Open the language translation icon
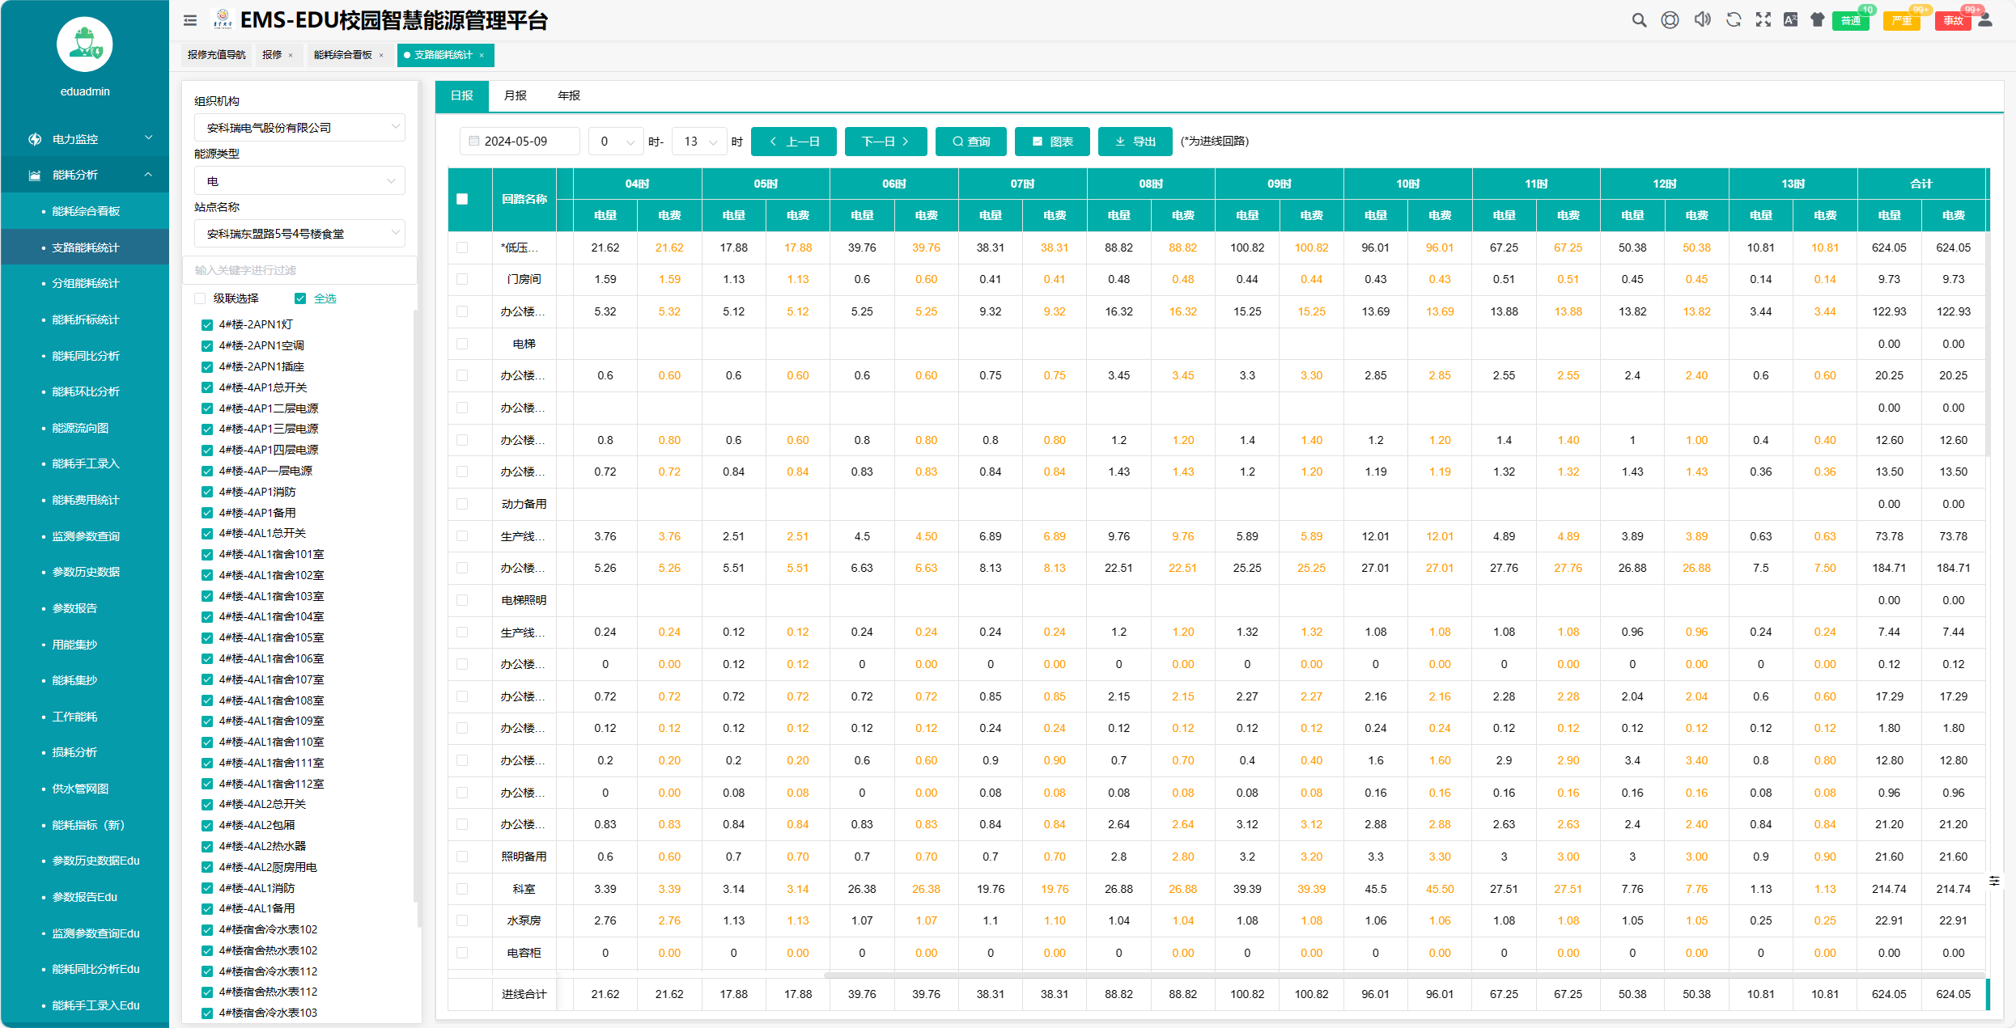The height and width of the screenshot is (1028, 2016). 1790,20
